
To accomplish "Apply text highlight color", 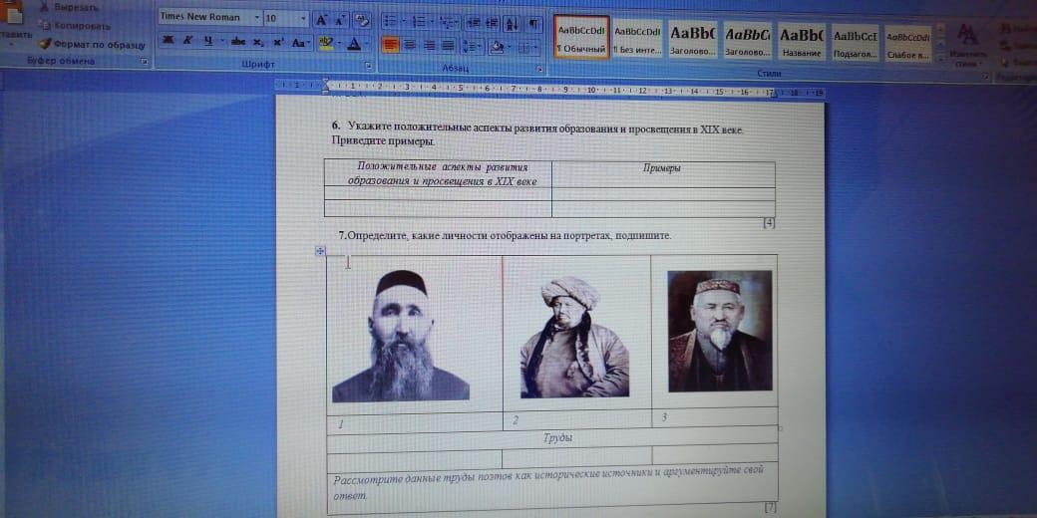I will pos(325,44).
